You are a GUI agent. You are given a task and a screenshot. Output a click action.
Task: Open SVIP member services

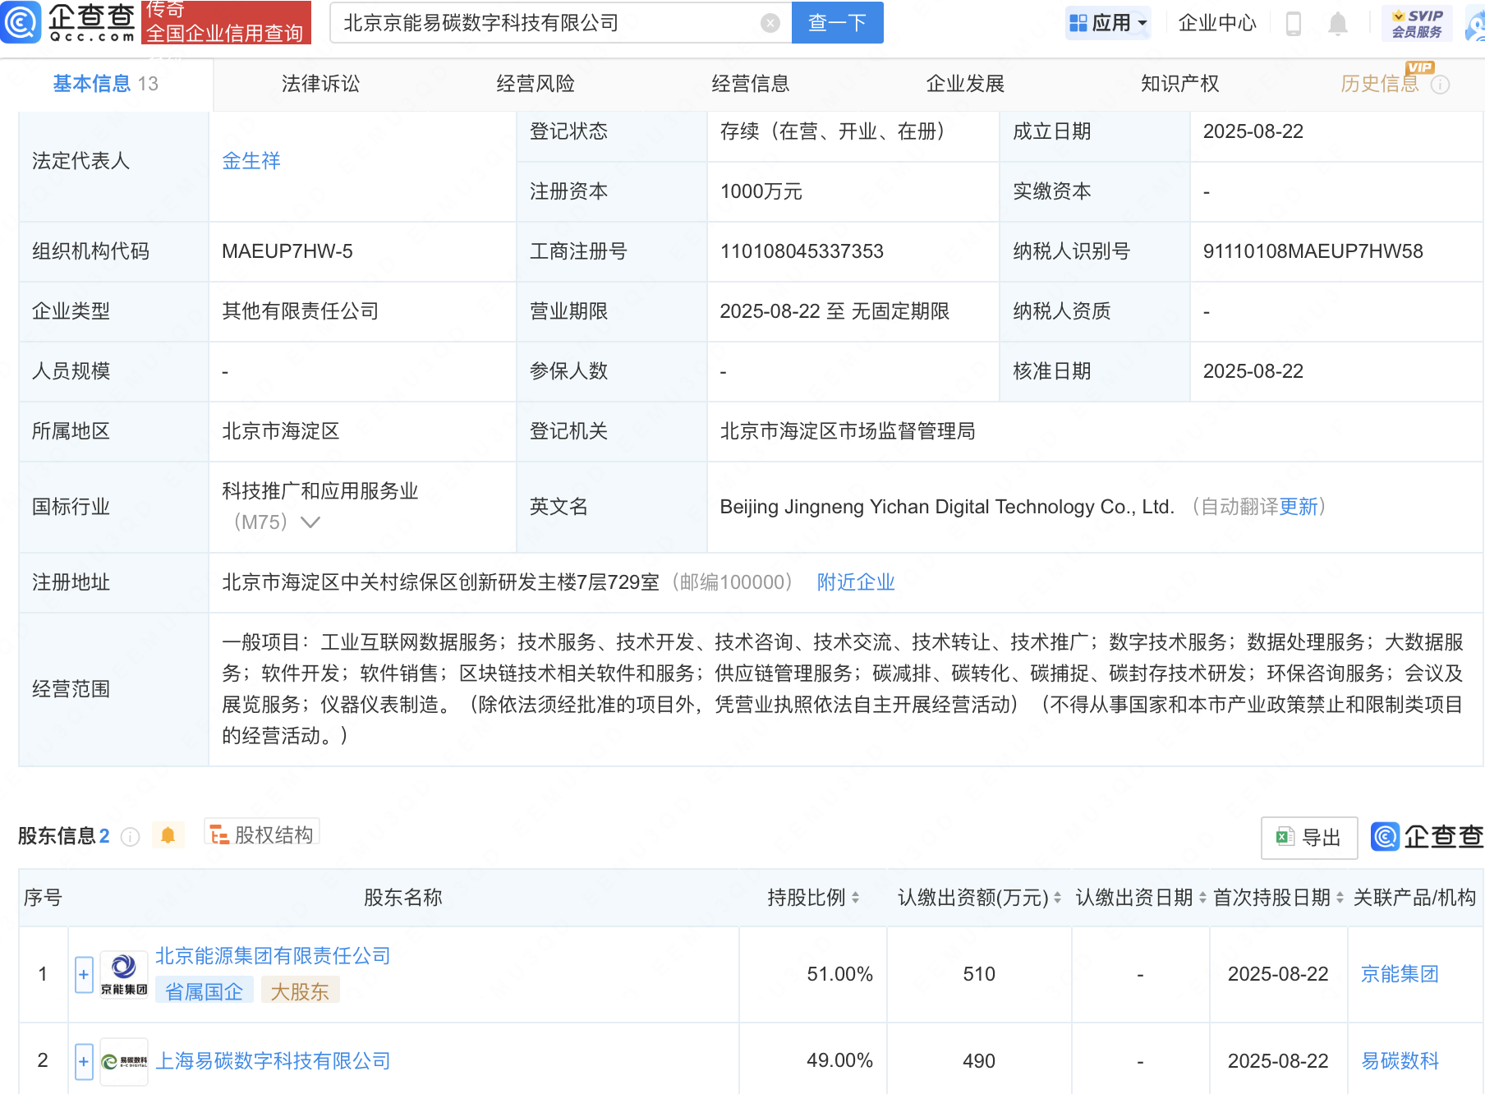coord(1417,23)
